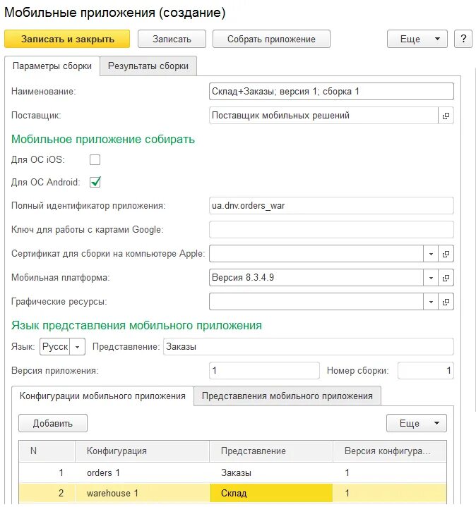476x507 pixels.
Task: Enable the Для ОС iOS checkbox
Action: coord(95,159)
